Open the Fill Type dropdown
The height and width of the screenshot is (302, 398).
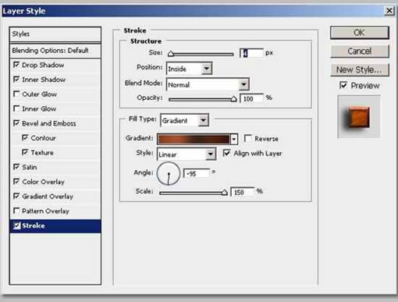(x=184, y=120)
